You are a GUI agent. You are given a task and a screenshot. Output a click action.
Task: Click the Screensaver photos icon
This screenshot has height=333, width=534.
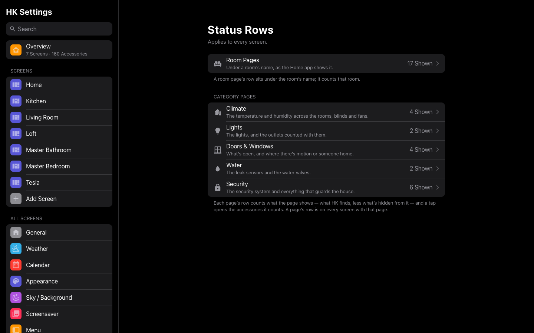[x=16, y=314]
